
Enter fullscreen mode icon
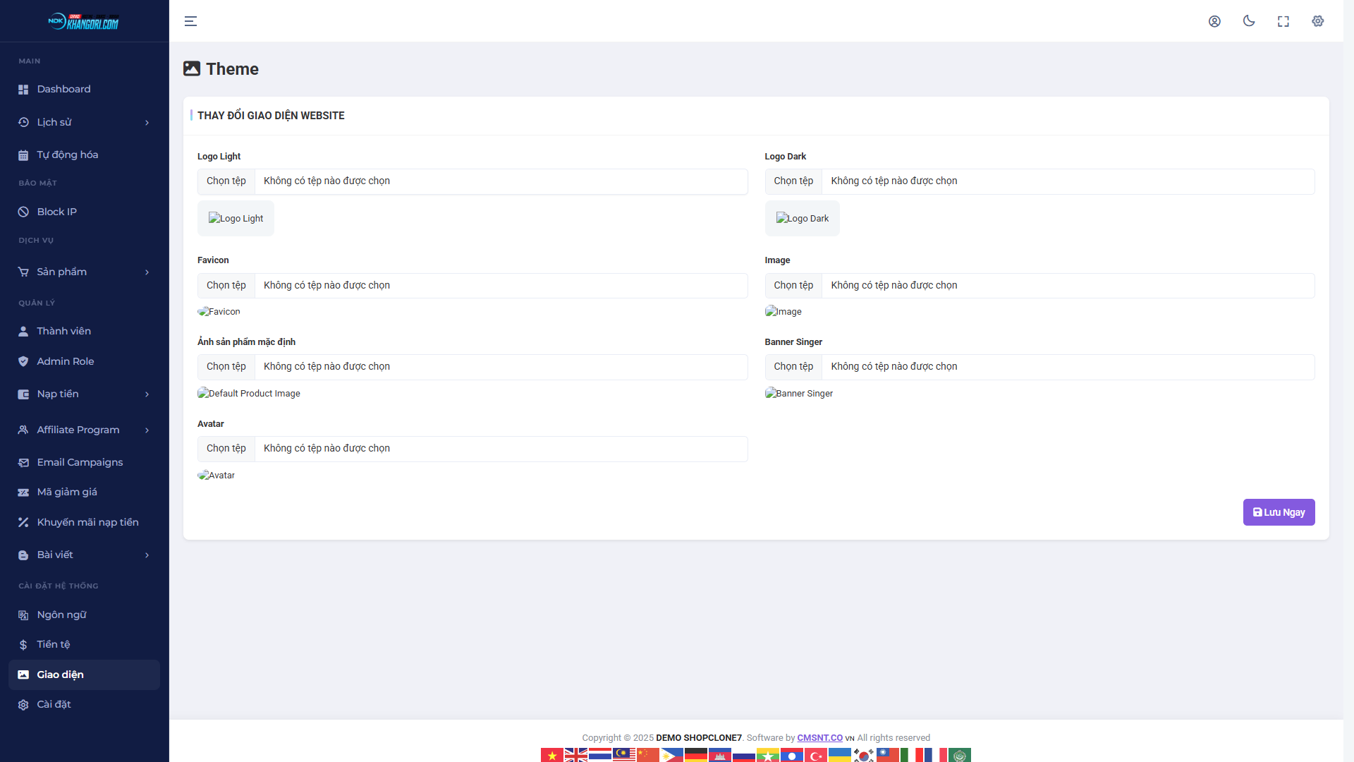[1283, 21]
